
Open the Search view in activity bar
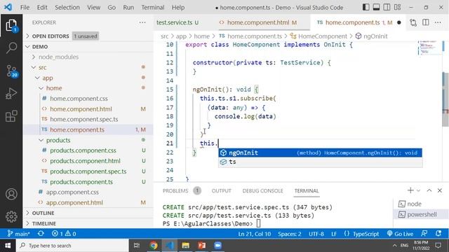11,48
